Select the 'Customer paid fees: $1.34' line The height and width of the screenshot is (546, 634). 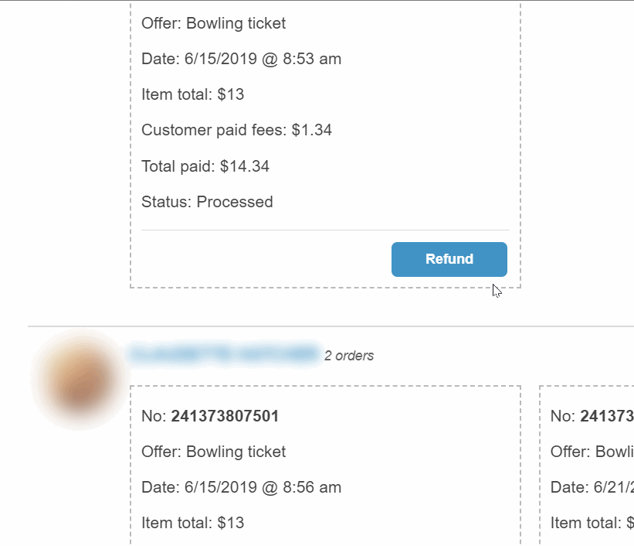[236, 130]
